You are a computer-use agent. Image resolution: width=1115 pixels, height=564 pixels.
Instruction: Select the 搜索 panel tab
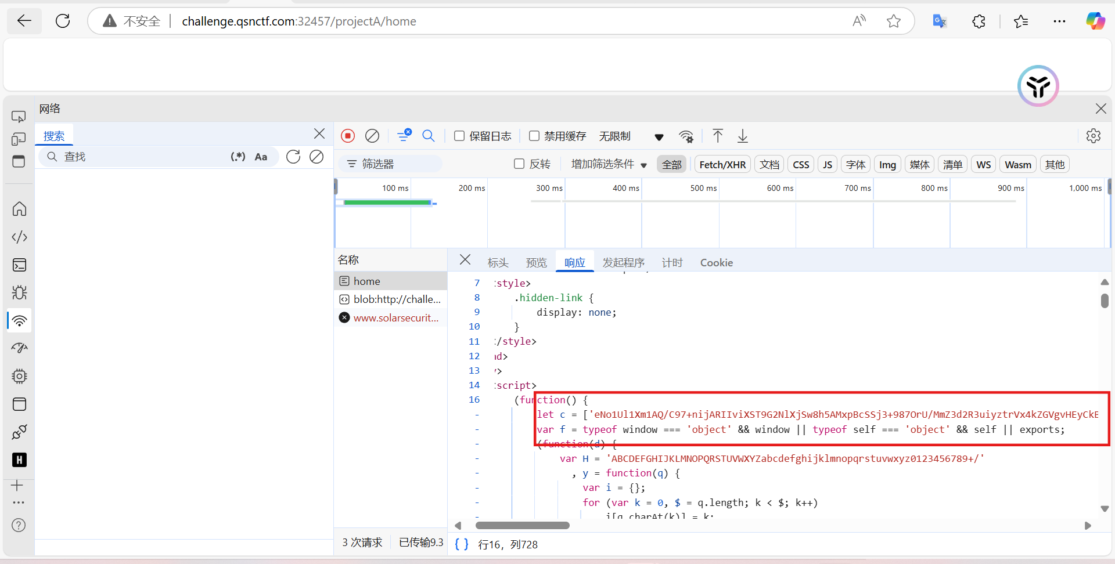pyautogui.click(x=54, y=136)
